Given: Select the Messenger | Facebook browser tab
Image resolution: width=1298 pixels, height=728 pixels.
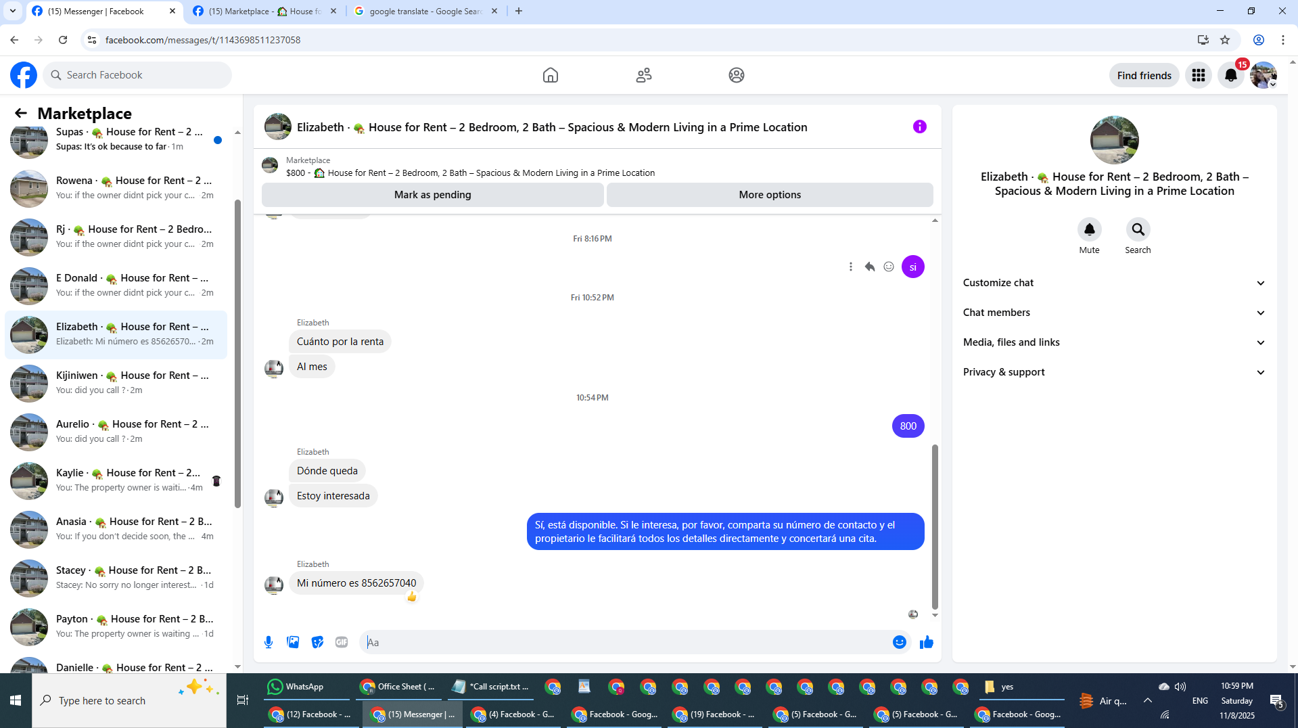Looking at the screenshot, I should [x=104, y=12].
